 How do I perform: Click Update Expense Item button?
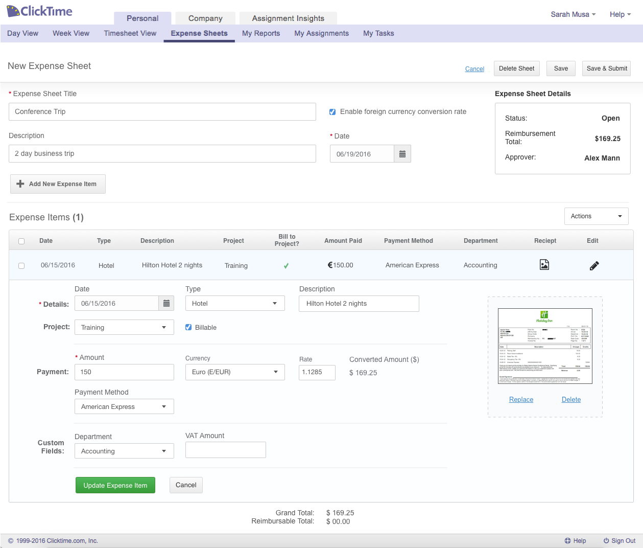coord(115,485)
